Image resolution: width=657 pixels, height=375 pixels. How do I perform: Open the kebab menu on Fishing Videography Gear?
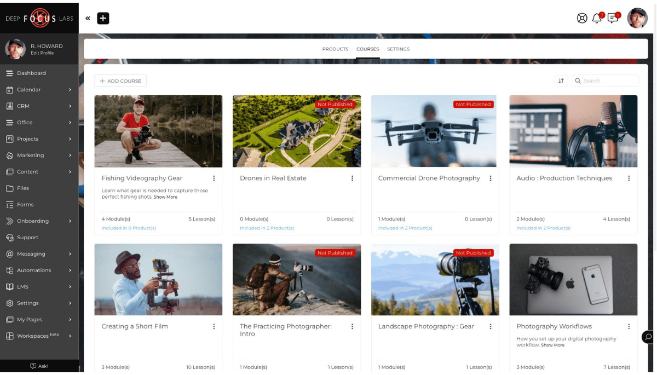[214, 178]
